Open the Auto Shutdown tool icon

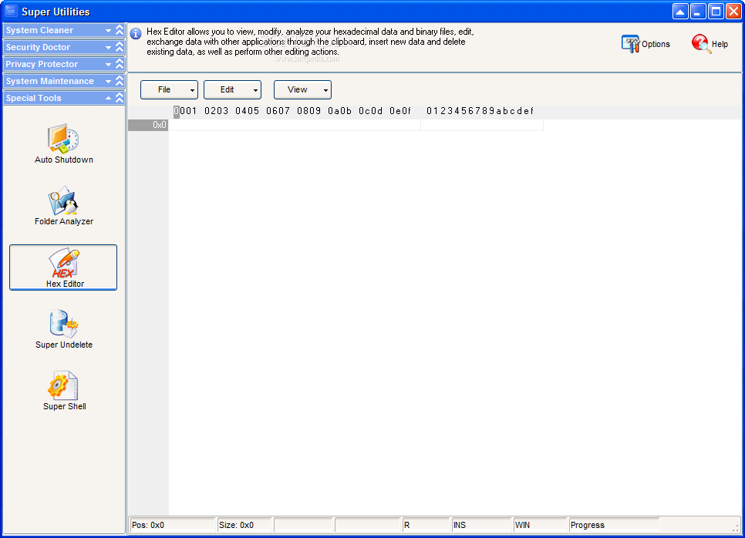pos(63,139)
